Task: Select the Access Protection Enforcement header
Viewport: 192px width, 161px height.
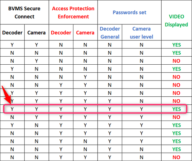Action: [x=73, y=13]
